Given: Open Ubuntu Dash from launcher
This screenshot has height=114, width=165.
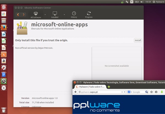Looking at the screenshot, I should coord(4,7).
